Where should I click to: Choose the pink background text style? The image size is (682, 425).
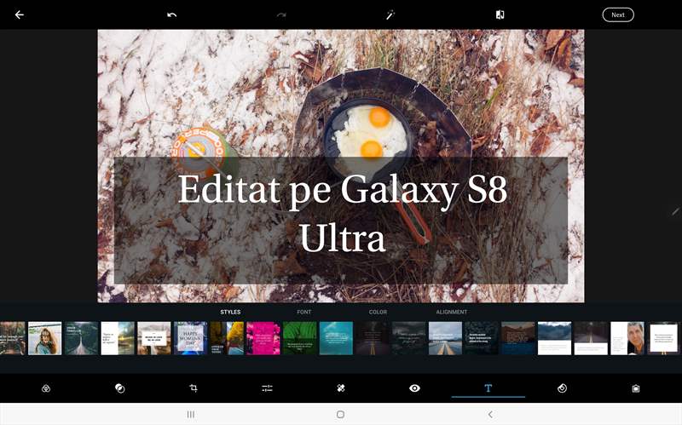coord(263,338)
